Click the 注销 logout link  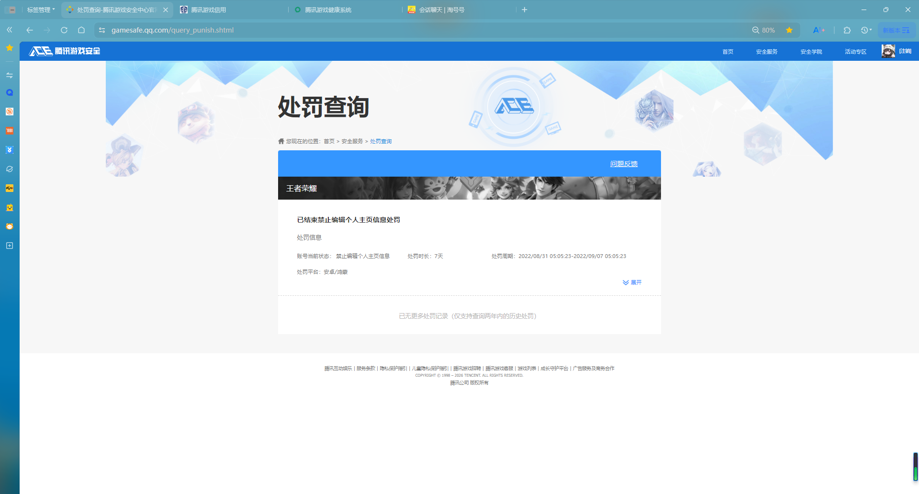click(905, 51)
